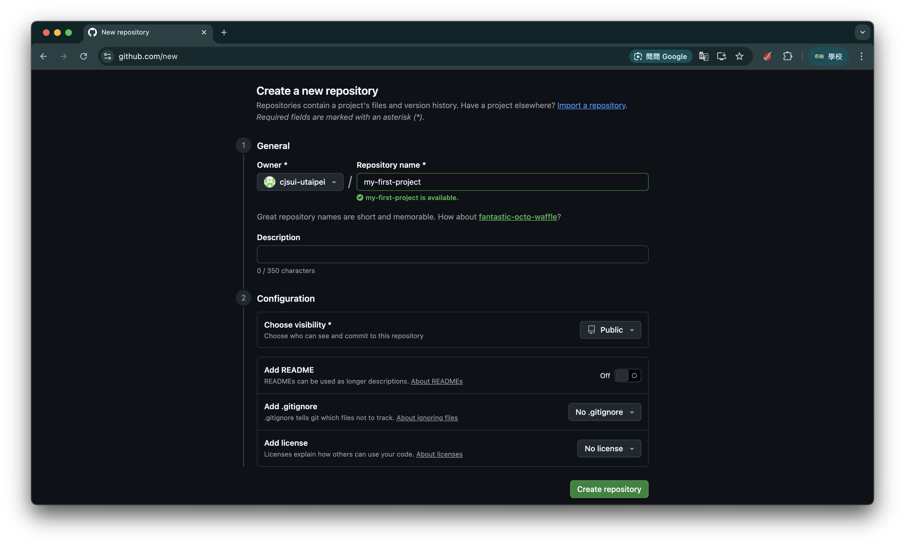Open a new browser tab
This screenshot has width=905, height=546.
[224, 32]
